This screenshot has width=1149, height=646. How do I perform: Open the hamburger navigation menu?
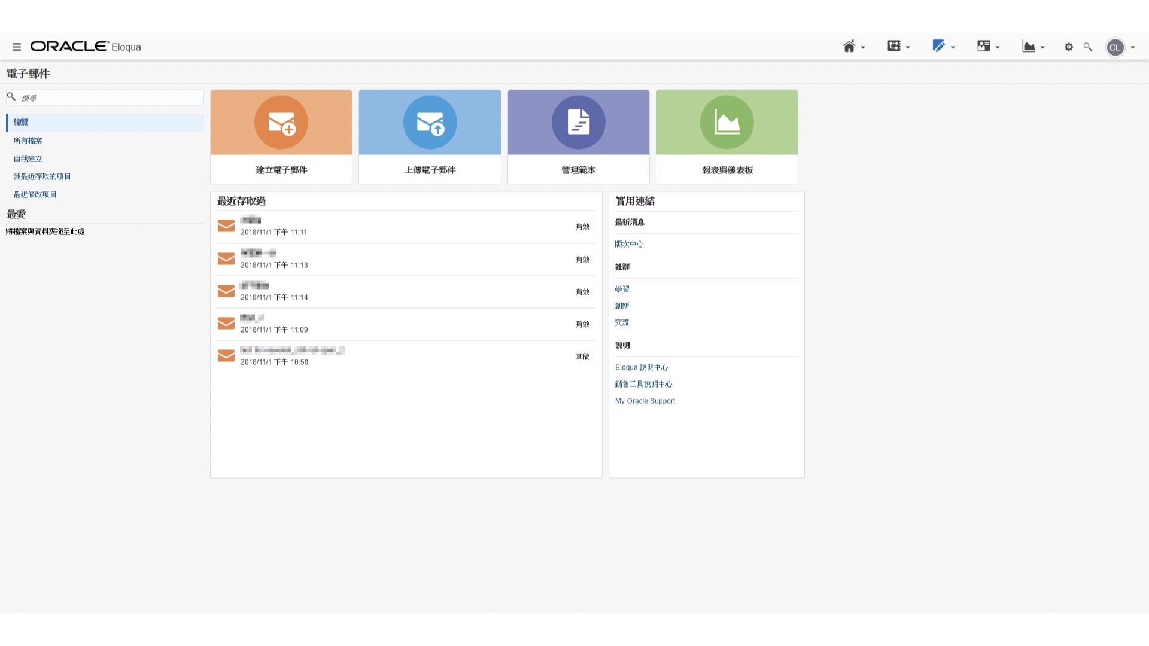tap(17, 47)
